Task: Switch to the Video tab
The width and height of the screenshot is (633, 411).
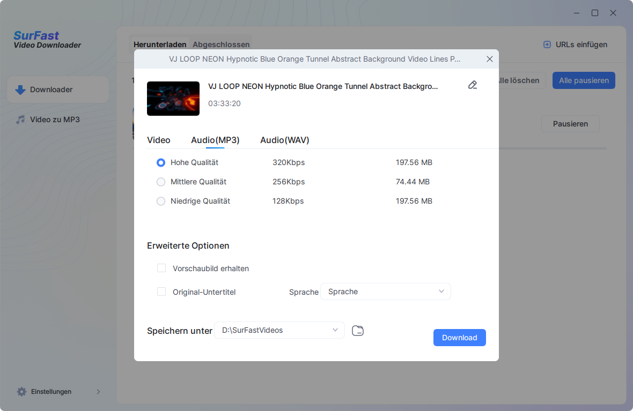Action: point(158,140)
